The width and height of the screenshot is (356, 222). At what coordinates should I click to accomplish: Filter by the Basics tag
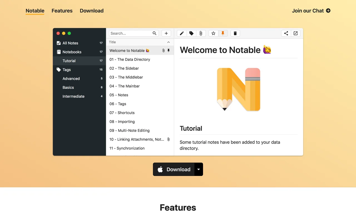click(80, 87)
